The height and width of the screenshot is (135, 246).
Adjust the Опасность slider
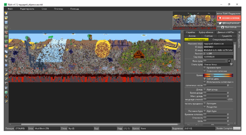pos(215,118)
